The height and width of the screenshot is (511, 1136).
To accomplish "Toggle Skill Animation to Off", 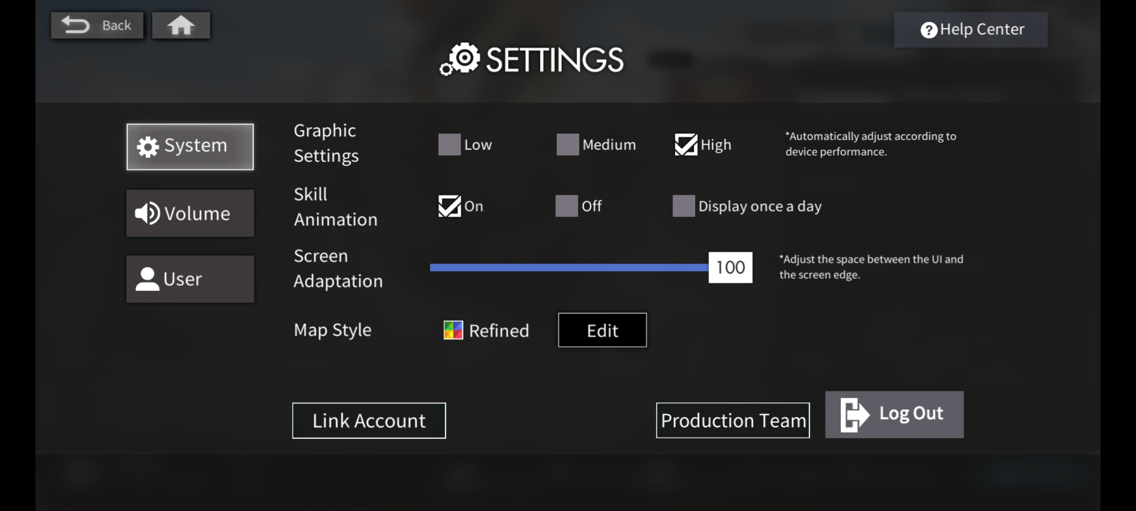I will click(567, 205).
